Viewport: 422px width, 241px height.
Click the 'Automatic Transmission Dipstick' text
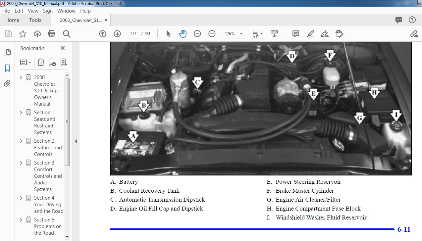162,200
